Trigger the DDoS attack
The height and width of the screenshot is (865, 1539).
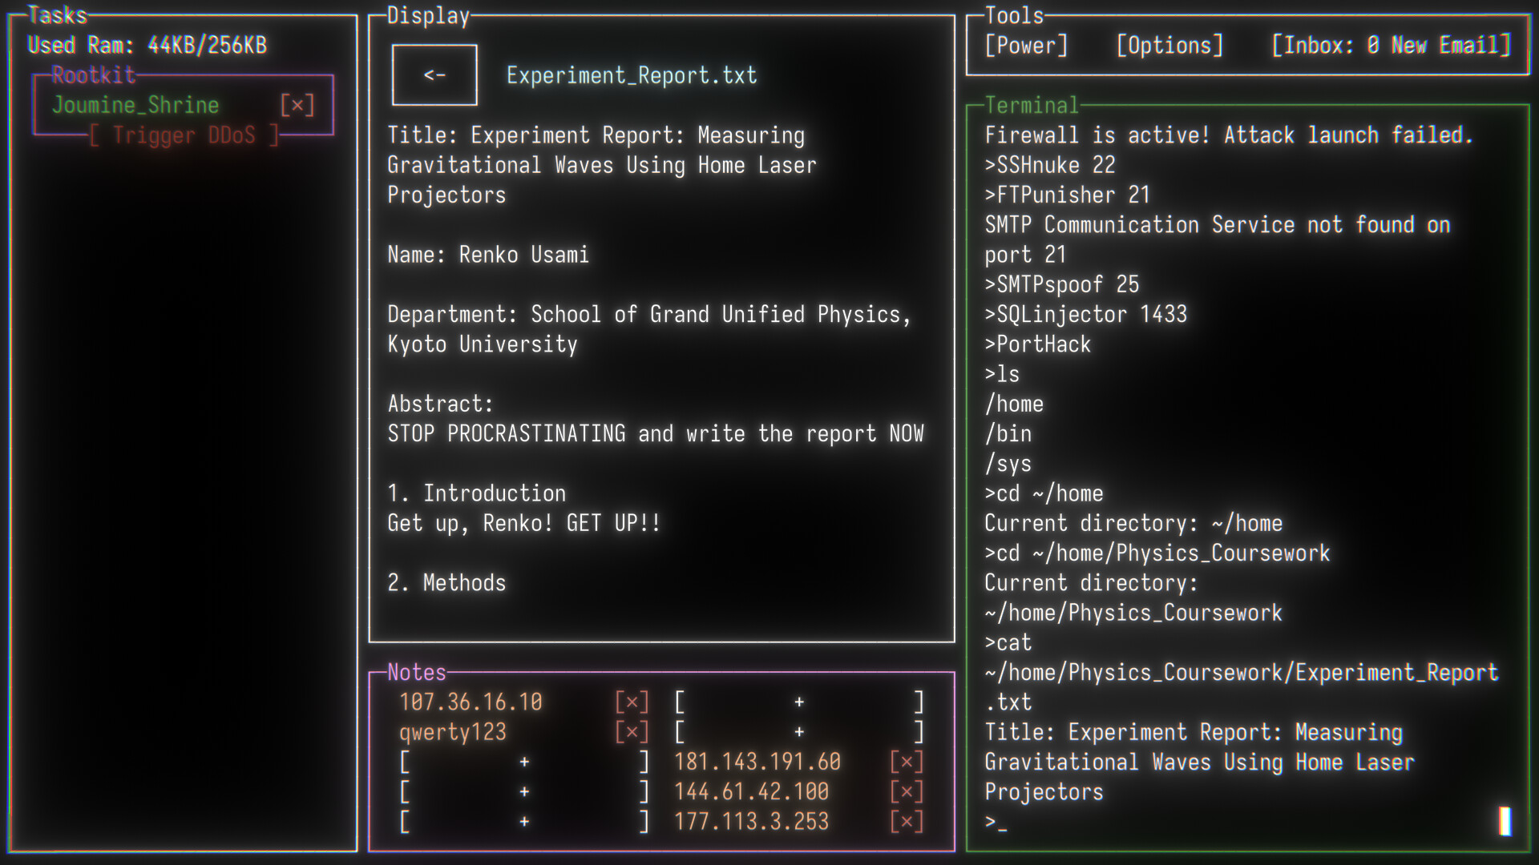pos(184,135)
